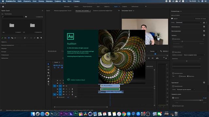Image resolution: width=209 pixels, height=117 pixels.
Task: Open the Стиль preset dropdown near Диалог
Action: (x=188, y=22)
